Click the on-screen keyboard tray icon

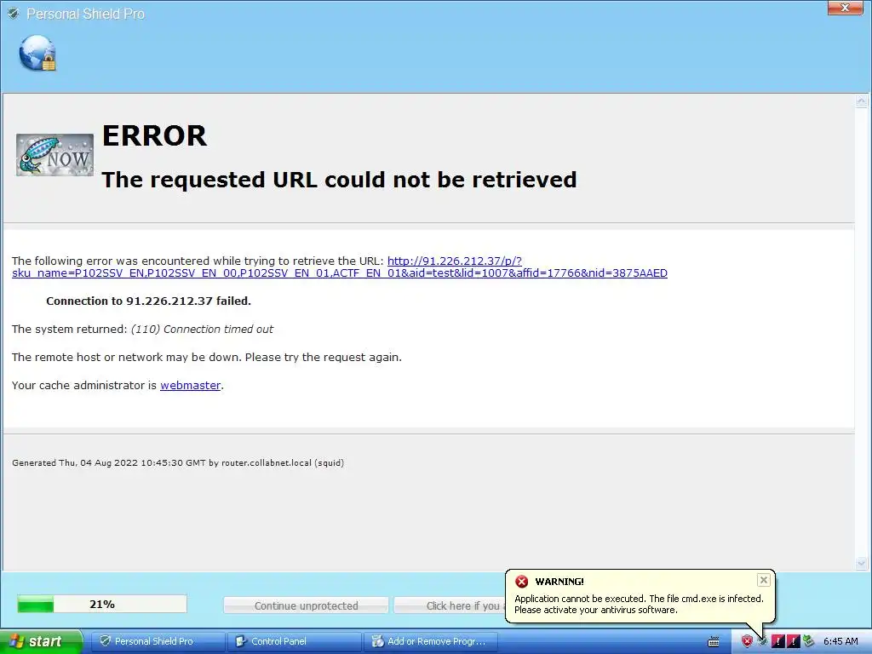(714, 642)
